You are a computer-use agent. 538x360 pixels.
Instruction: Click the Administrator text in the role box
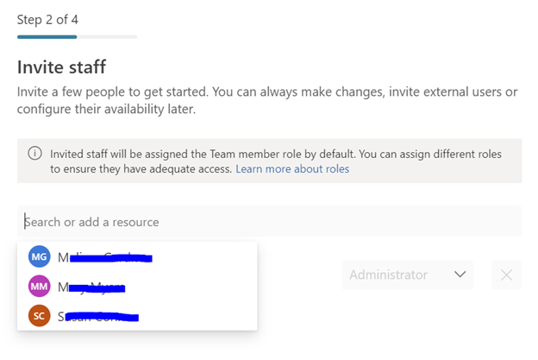click(388, 275)
